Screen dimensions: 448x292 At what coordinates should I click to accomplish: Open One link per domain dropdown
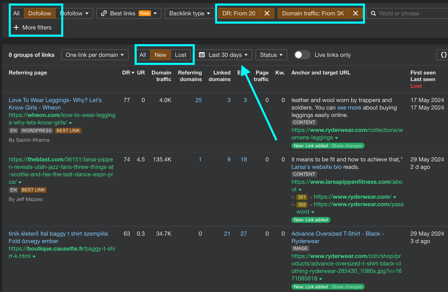(95, 55)
